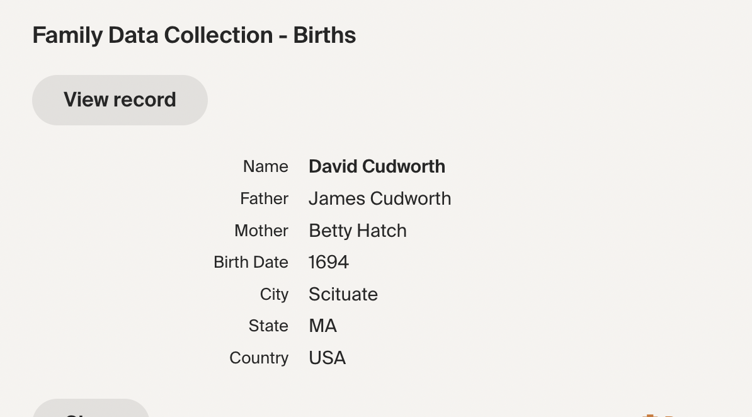This screenshot has width=752, height=417.
Task: Click the Mother field label
Action: (261, 231)
